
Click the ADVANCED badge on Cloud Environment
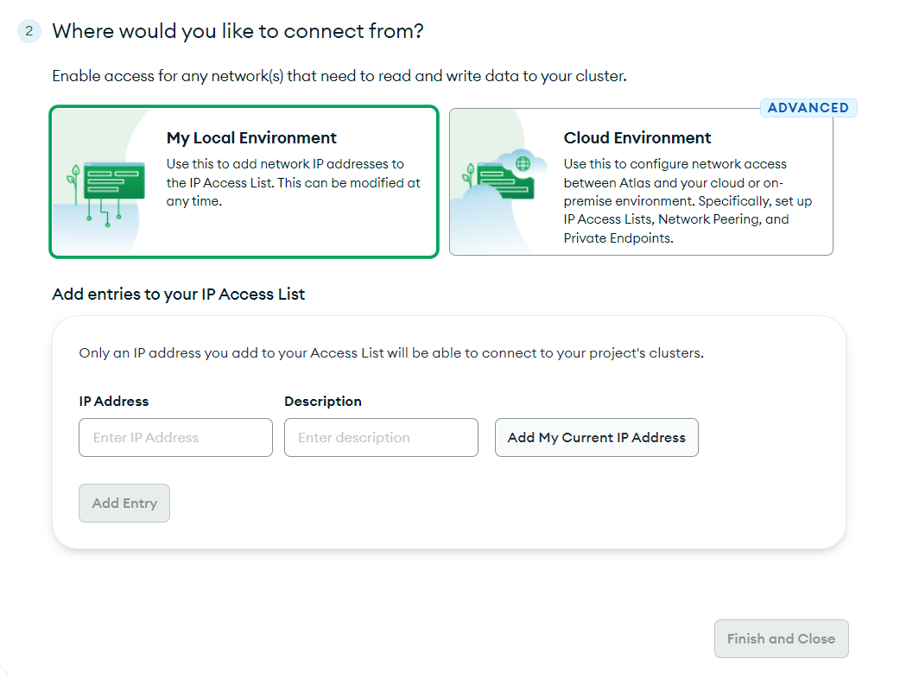808,107
